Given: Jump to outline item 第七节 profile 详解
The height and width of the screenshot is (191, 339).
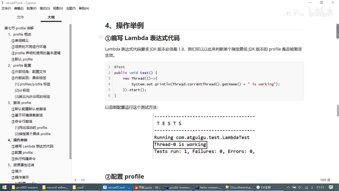Looking at the screenshot, I should pos(19,28).
